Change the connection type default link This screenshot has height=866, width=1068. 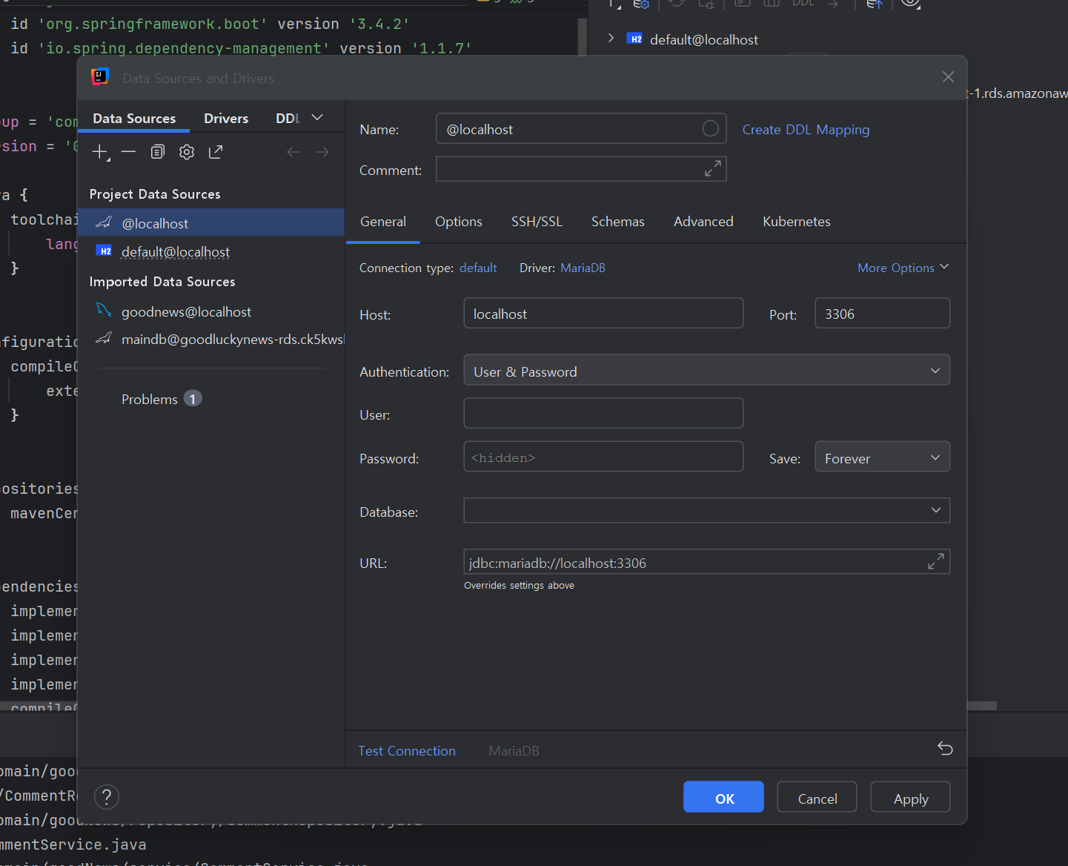tap(478, 268)
